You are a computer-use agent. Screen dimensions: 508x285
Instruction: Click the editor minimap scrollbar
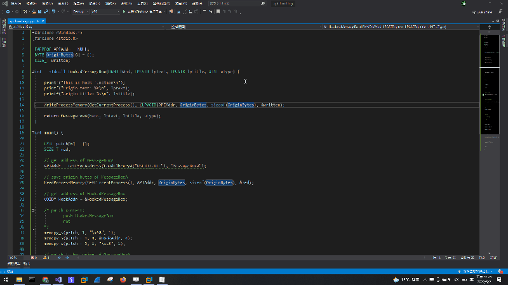(490, 142)
